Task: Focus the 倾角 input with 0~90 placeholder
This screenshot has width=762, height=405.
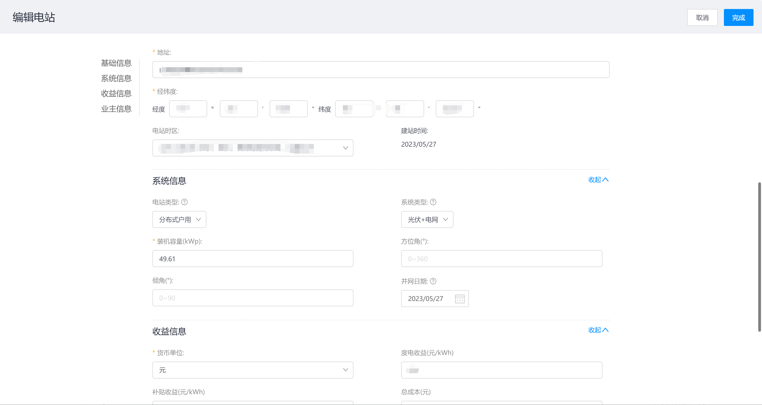Action: coord(253,298)
